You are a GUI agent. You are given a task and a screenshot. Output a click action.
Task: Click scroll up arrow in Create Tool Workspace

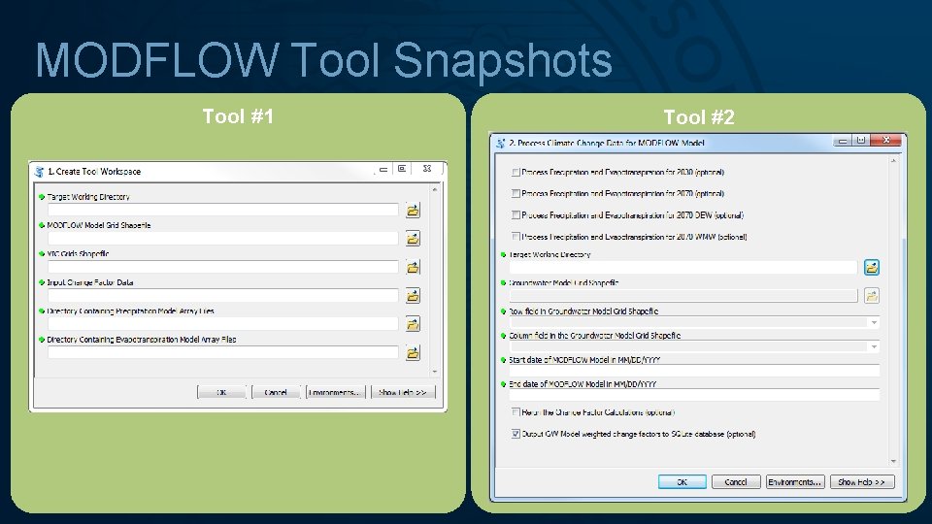tap(435, 189)
